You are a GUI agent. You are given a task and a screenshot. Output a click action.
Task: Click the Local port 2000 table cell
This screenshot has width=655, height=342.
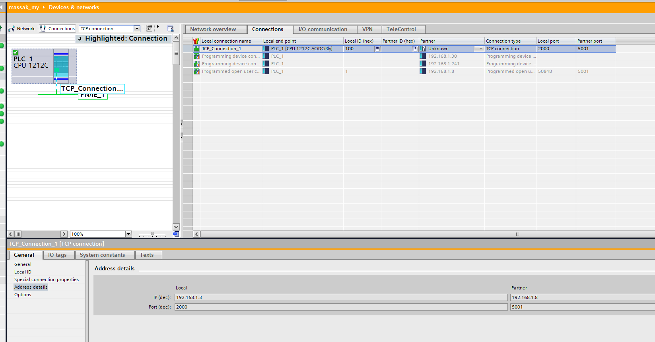tap(556, 49)
